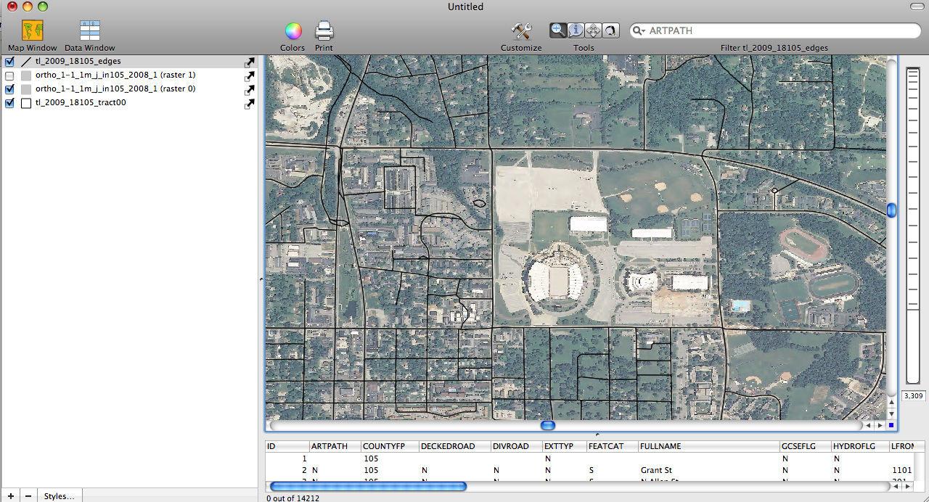Open Customize toolbar options

pyautogui.click(x=521, y=31)
